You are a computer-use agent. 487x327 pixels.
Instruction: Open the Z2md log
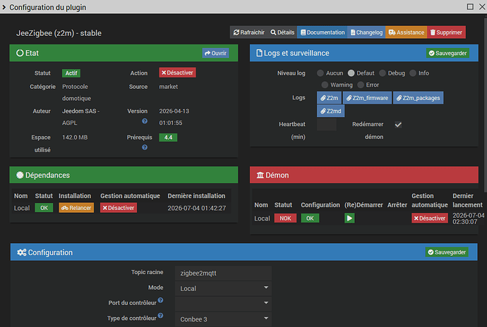tap(331, 111)
